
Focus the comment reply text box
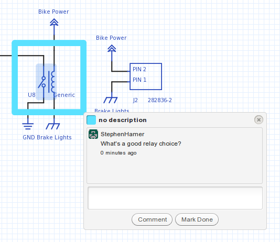pyautogui.click(x=175, y=198)
